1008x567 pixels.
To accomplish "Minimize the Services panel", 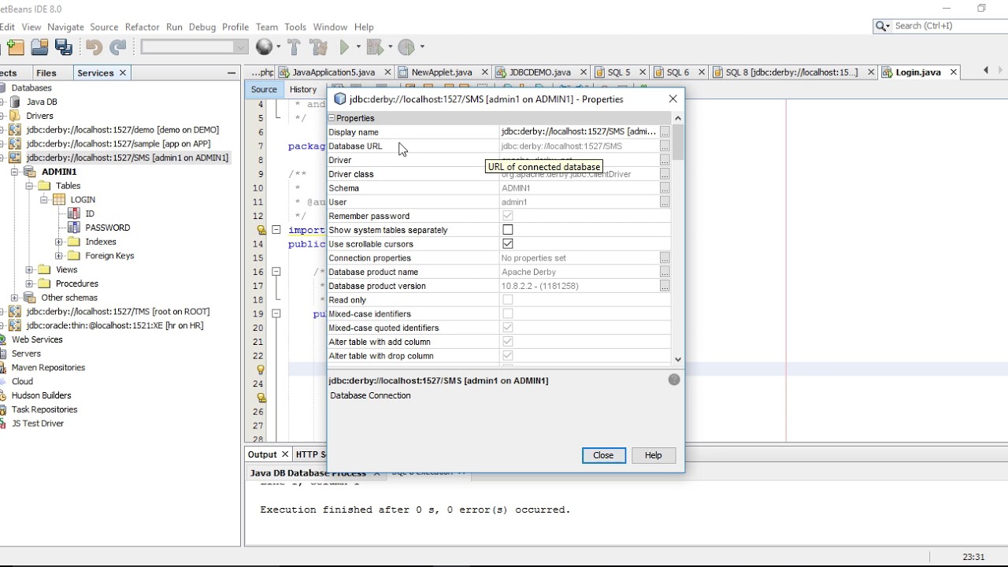I will 232,72.
